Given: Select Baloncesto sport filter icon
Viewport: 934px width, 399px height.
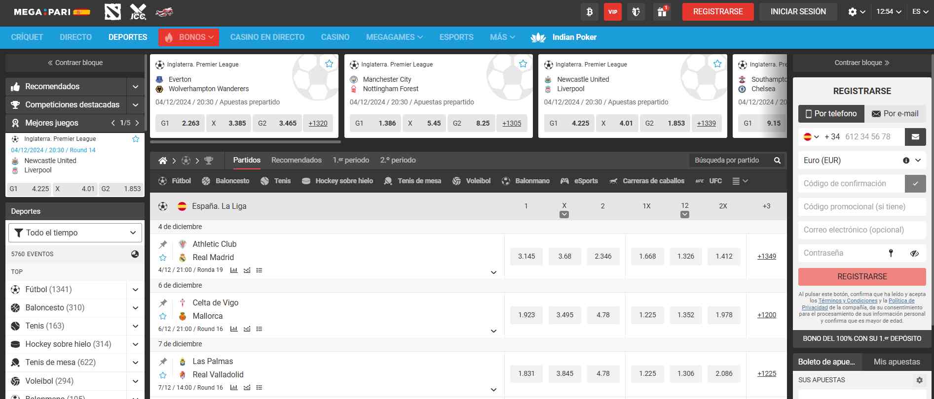Looking at the screenshot, I should tap(206, 181).
